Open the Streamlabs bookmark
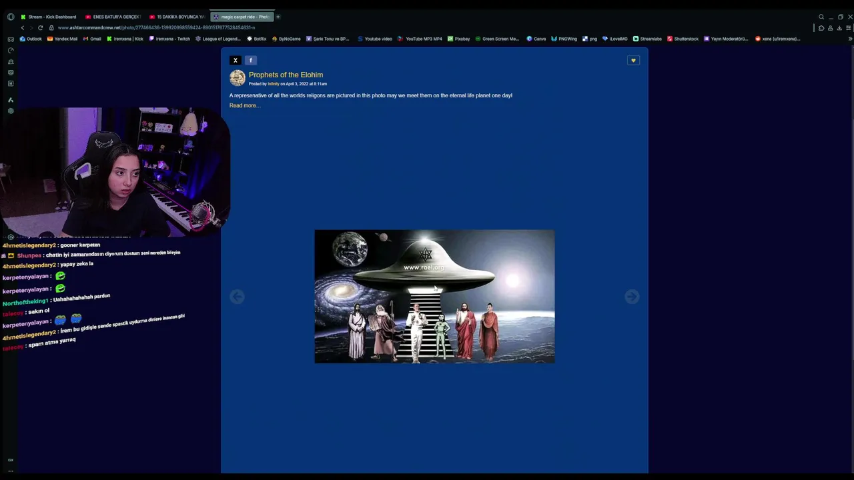The image size is (854, 480). coord(647,39)
